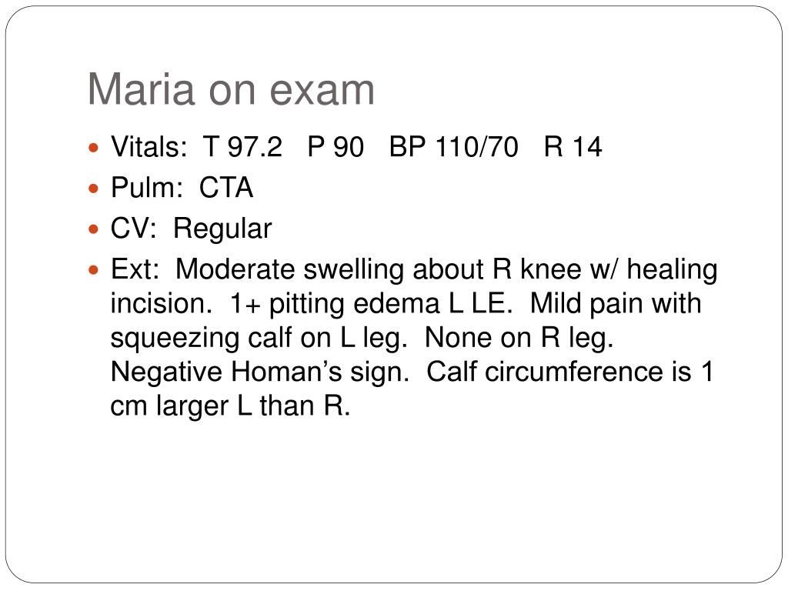Click 'squeezing calf on L leg' text
Viewport: 788px width, 591px height.
tap(258, 339)
